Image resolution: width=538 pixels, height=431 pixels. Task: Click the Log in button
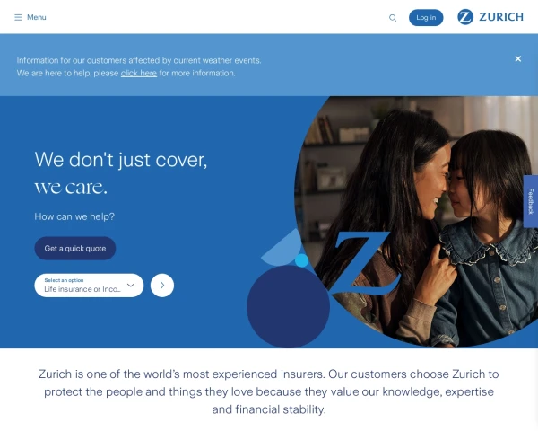click(426, 18)
